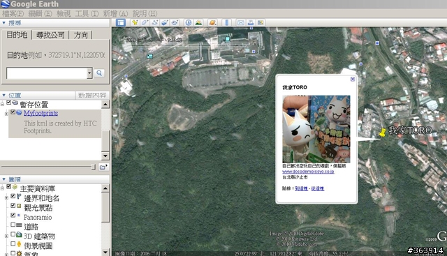Collapse the 暫存位置 tree node
Image resolution: width=447 pixels, height=256 pixels.
2,104
